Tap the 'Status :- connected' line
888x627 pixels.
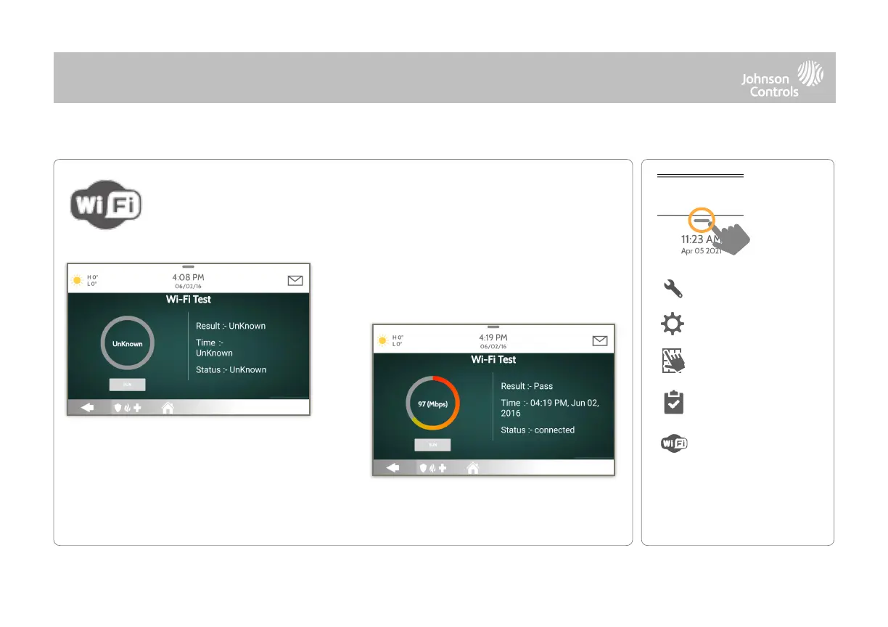(538, 430)
